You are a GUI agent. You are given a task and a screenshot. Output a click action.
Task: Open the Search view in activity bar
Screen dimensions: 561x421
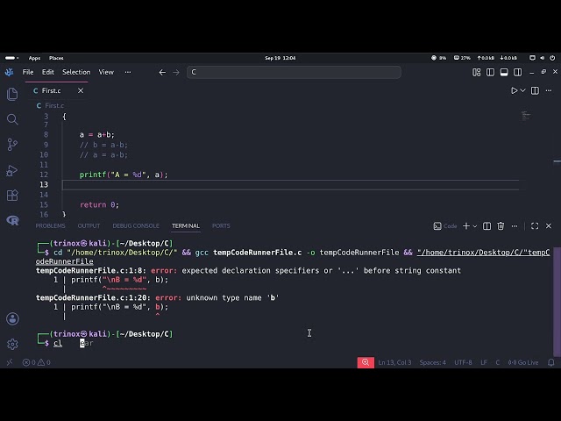[12, 119]
